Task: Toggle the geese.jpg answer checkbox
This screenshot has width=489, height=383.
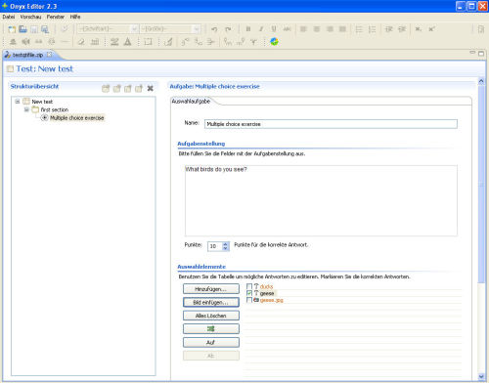Action: [x=249, y=300]
